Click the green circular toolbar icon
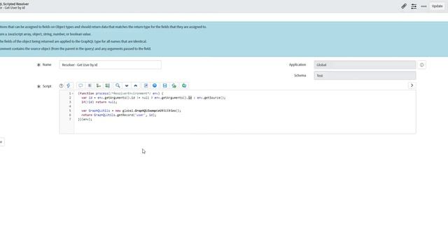448x252 pixels. tap(184, 85)
